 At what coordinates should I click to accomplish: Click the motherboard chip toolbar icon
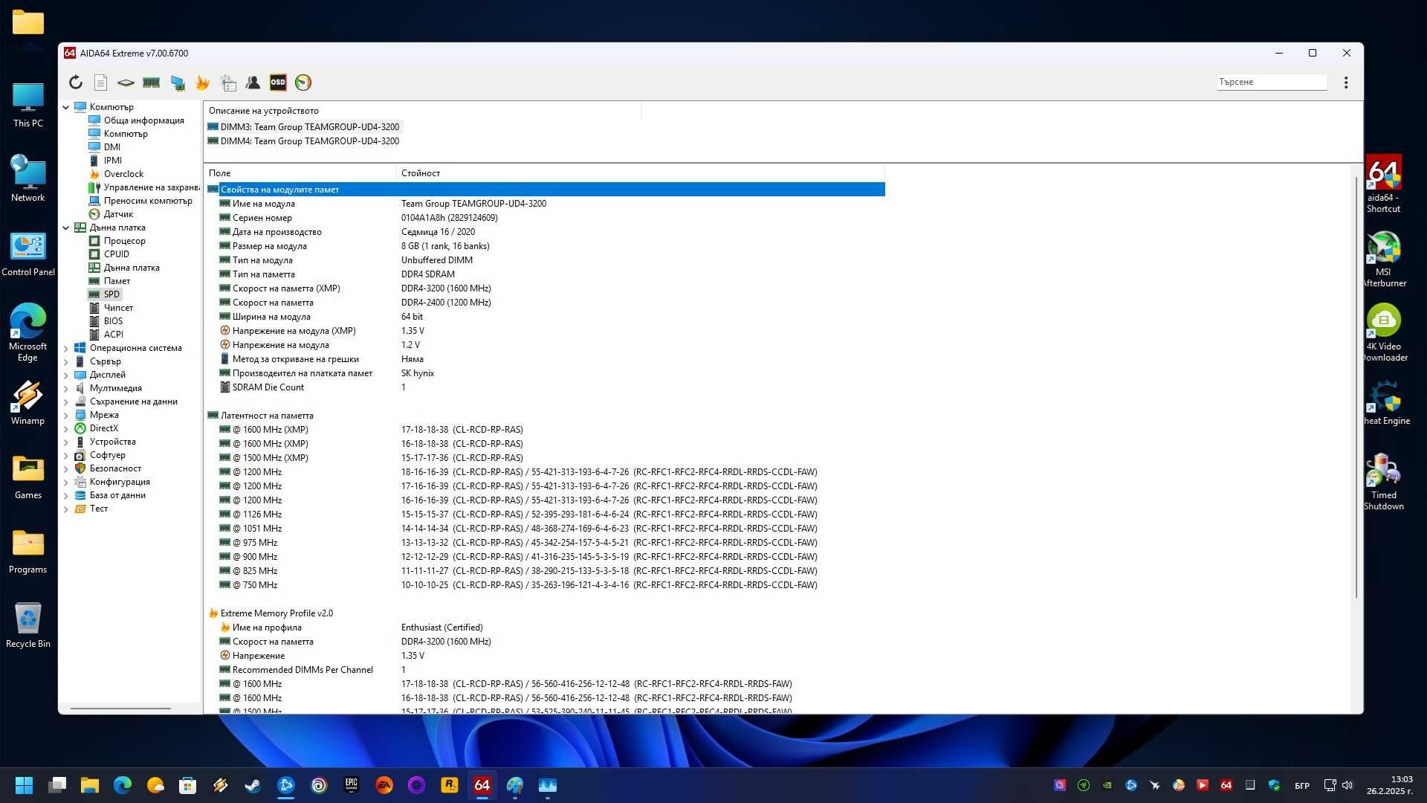click(x=126, y=83)
